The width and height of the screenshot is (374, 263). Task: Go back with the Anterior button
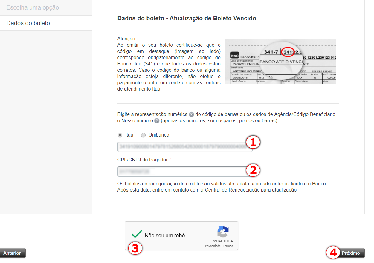(x=13, y=253)
